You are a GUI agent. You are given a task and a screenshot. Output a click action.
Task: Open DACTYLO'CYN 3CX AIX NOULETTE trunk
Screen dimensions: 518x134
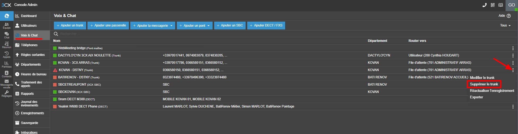click(89, 55)
